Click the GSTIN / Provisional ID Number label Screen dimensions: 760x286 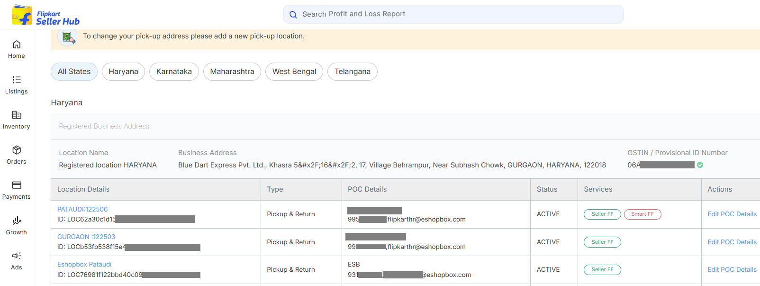coord(677,153)
